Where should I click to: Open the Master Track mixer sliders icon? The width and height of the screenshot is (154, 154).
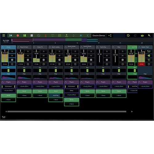(149, 51)
